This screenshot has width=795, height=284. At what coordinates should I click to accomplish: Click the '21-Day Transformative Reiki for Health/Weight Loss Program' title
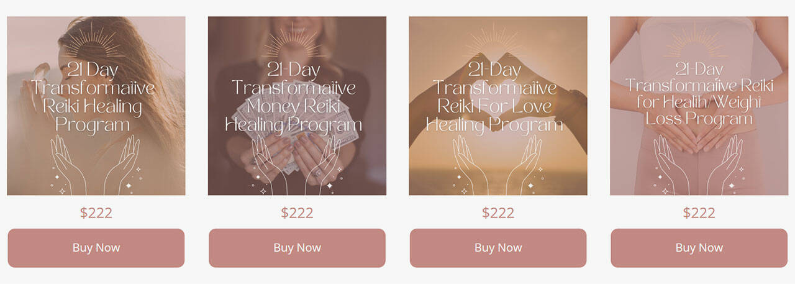699,93
